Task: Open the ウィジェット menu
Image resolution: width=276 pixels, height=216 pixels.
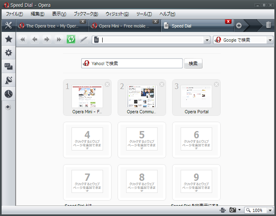Action: pyautogui.click(x=117, y=14)
